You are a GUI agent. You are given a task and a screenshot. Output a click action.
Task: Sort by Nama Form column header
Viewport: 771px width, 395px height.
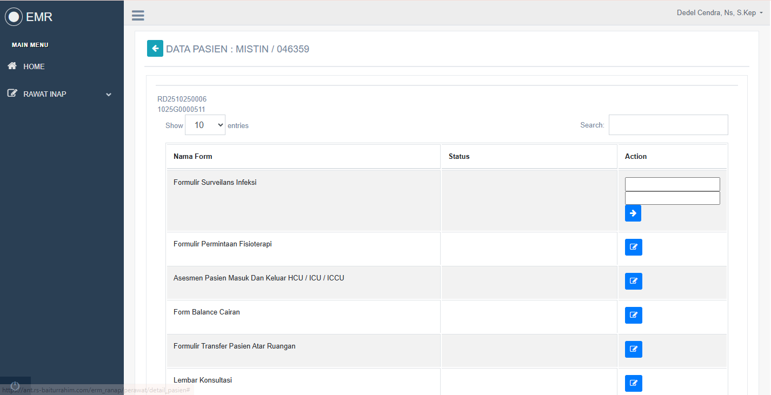click(193, 156)
